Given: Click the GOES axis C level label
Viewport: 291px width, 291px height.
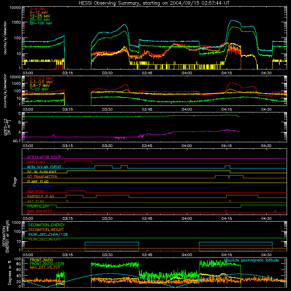Looking at the screenshot, I should tap(20, 113).
